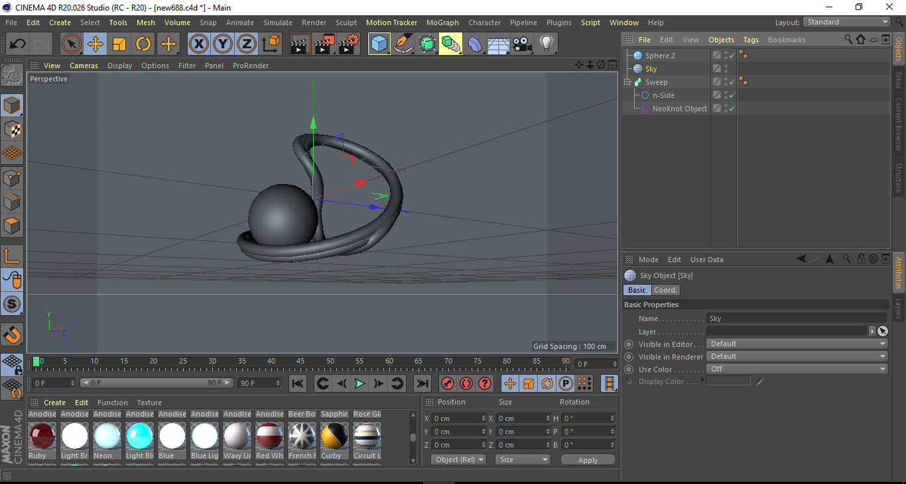Screen dimensions: 906x484
Task: Toggle NeoKnot Object enabled checkmark
Action: point(732,109)
